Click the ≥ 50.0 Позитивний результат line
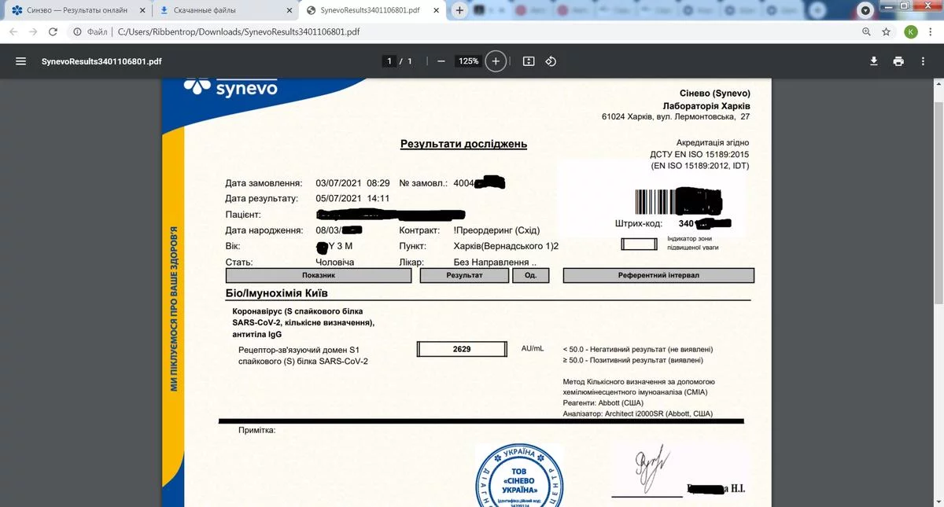The width and height of the screenshot is (944, 507). (x=633, y=361)
